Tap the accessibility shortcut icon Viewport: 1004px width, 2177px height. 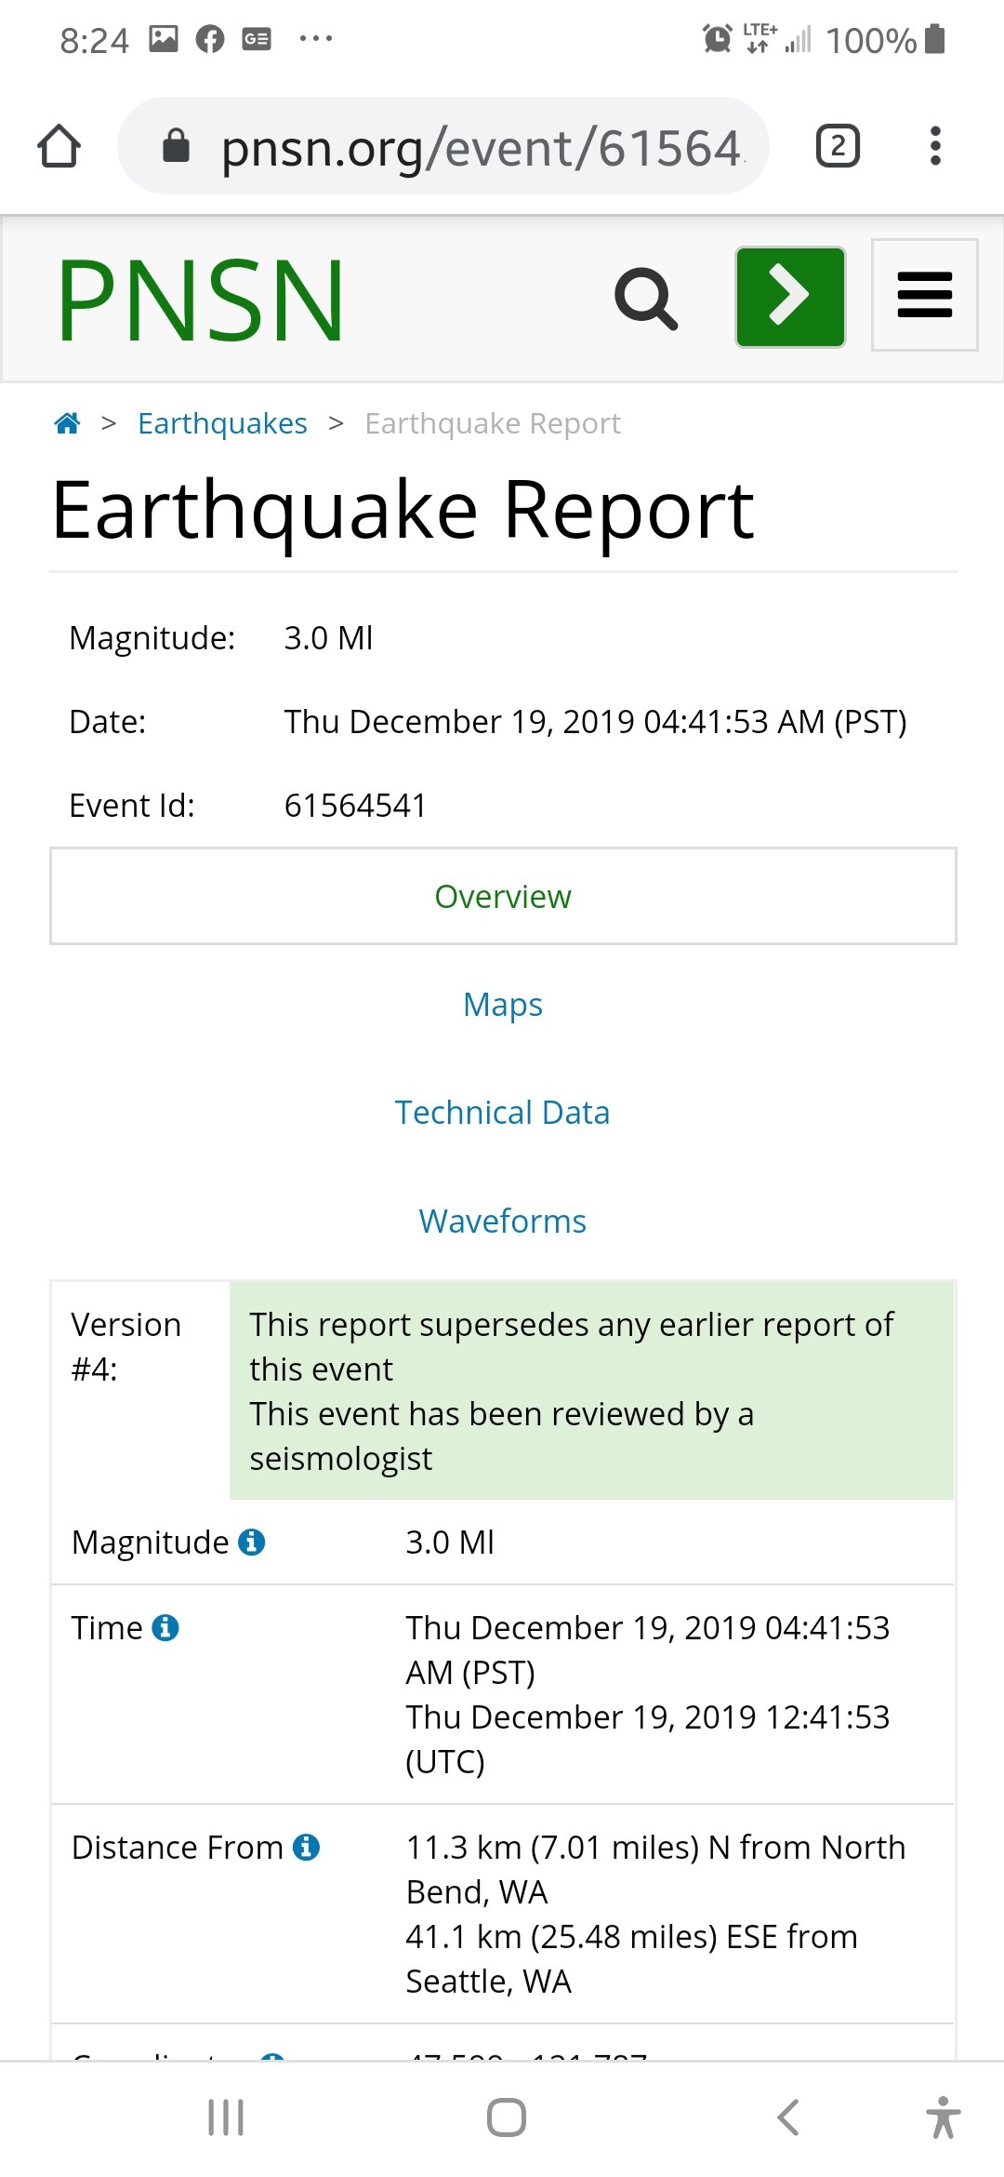pos(943,2117)
